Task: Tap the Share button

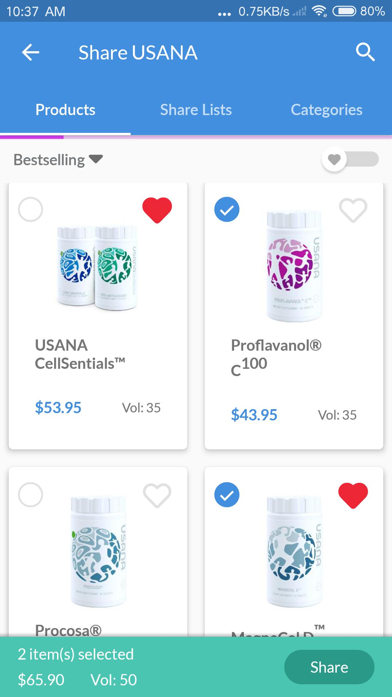Action: tap(329, 667)
